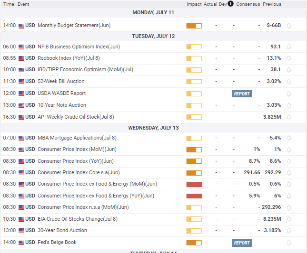Click bell icon for 52-Week Bill Auction
The image size is (307, 253).
288,82
